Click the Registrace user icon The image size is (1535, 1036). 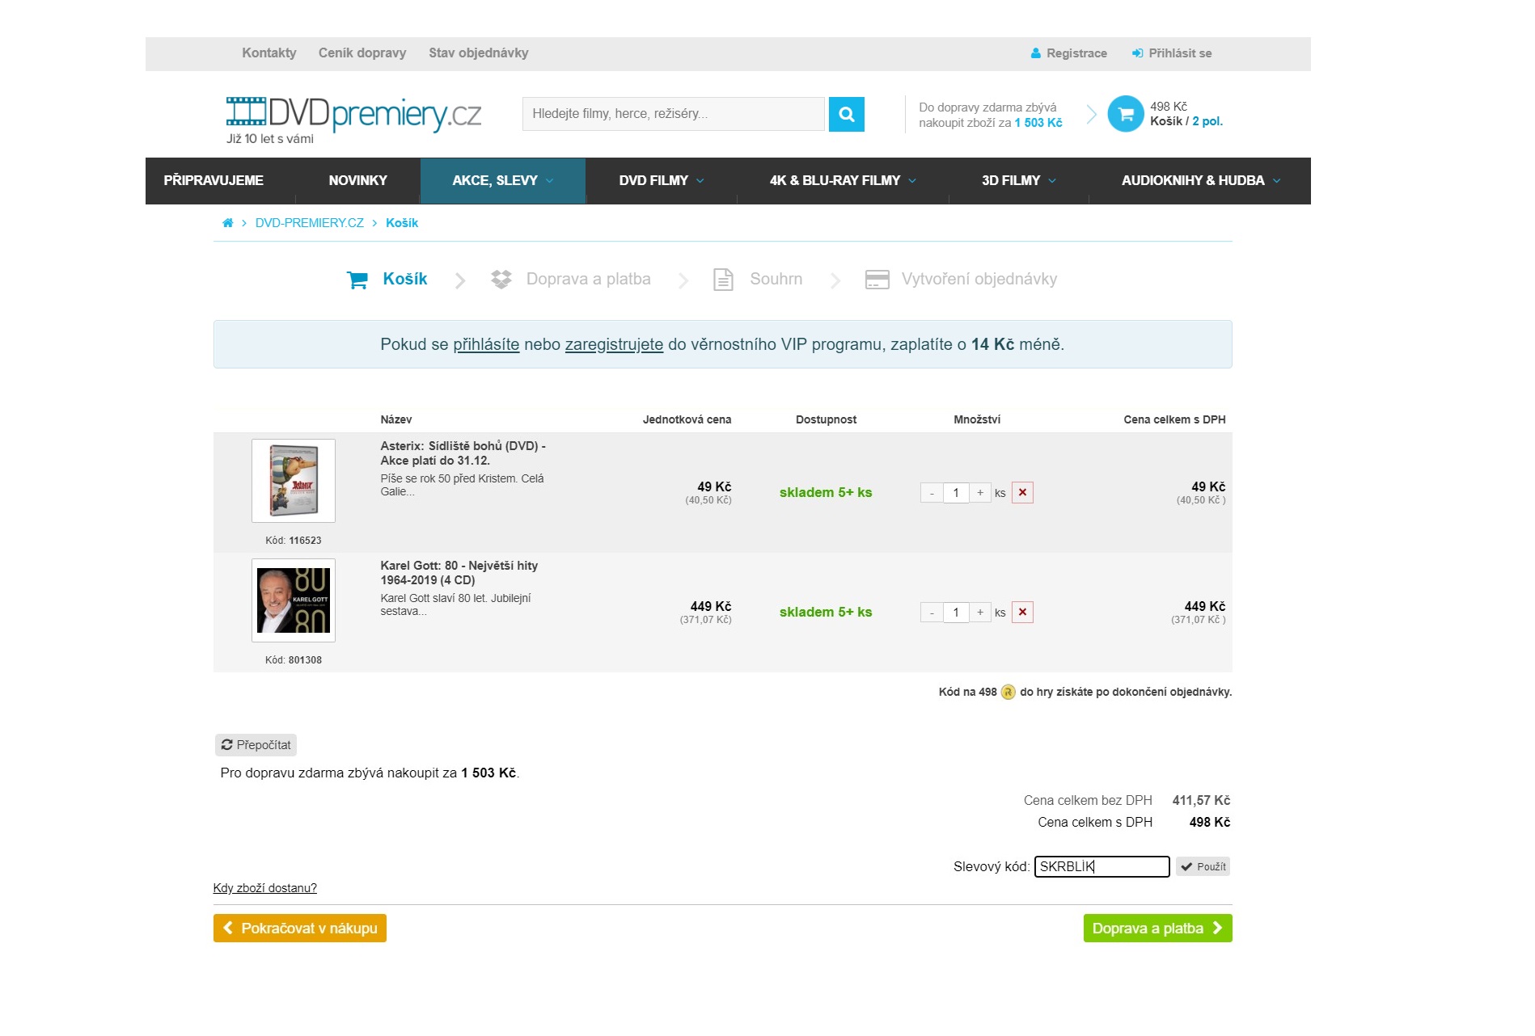click(1035, 53)
